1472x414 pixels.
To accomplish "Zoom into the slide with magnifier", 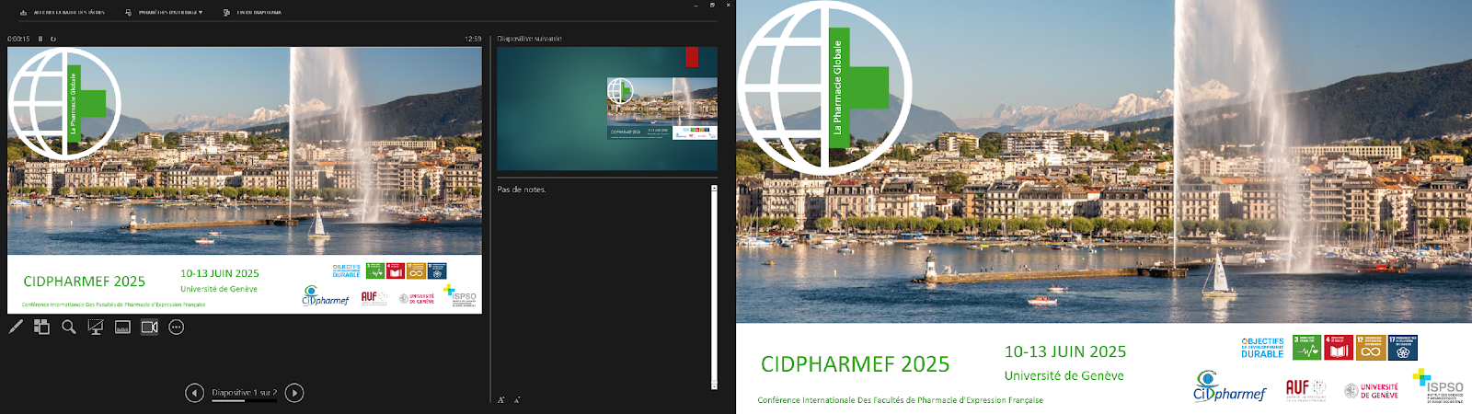I will [x=69, y=327].
